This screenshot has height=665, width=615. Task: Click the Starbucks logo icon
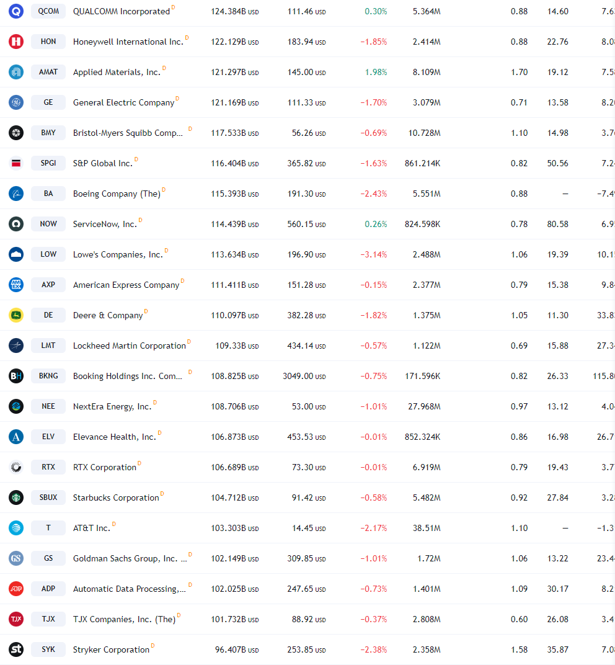16,498
